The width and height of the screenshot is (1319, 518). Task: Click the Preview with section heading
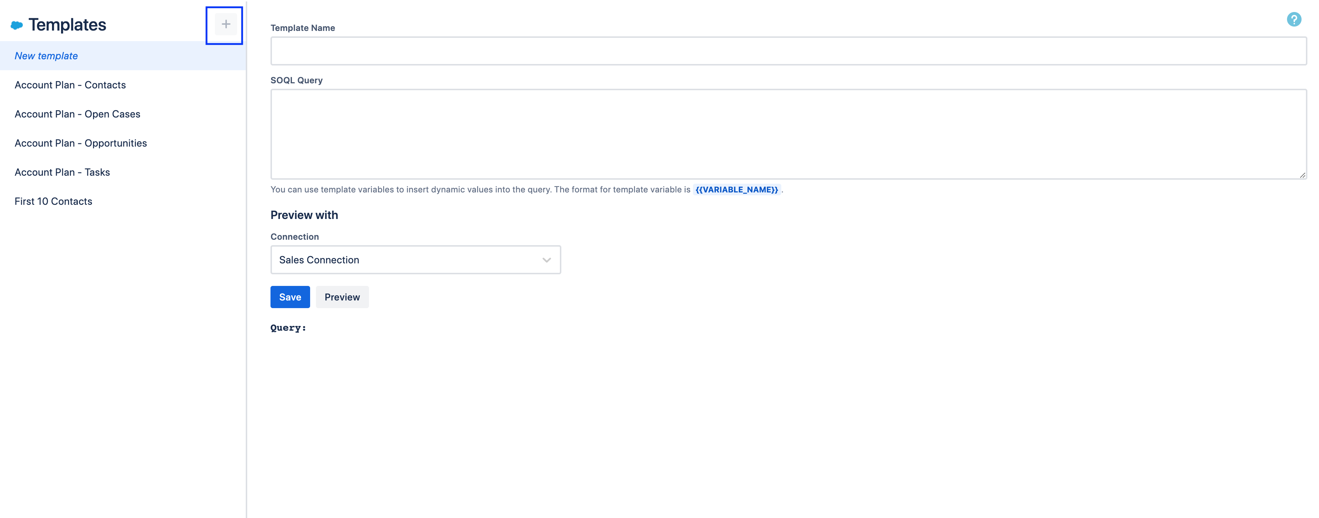point(304,215)
